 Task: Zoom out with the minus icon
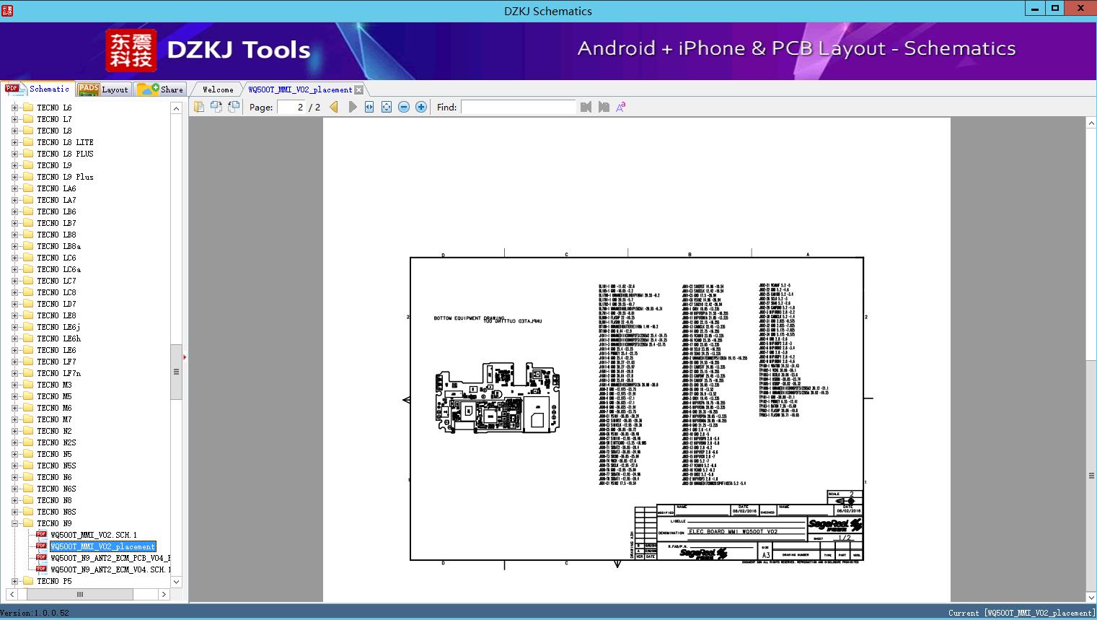[404, 107]
